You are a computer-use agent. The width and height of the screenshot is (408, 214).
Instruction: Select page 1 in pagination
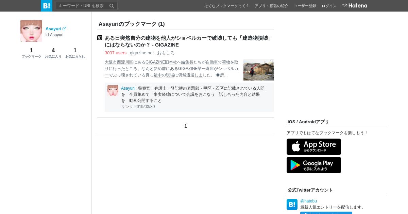(186, 126)
